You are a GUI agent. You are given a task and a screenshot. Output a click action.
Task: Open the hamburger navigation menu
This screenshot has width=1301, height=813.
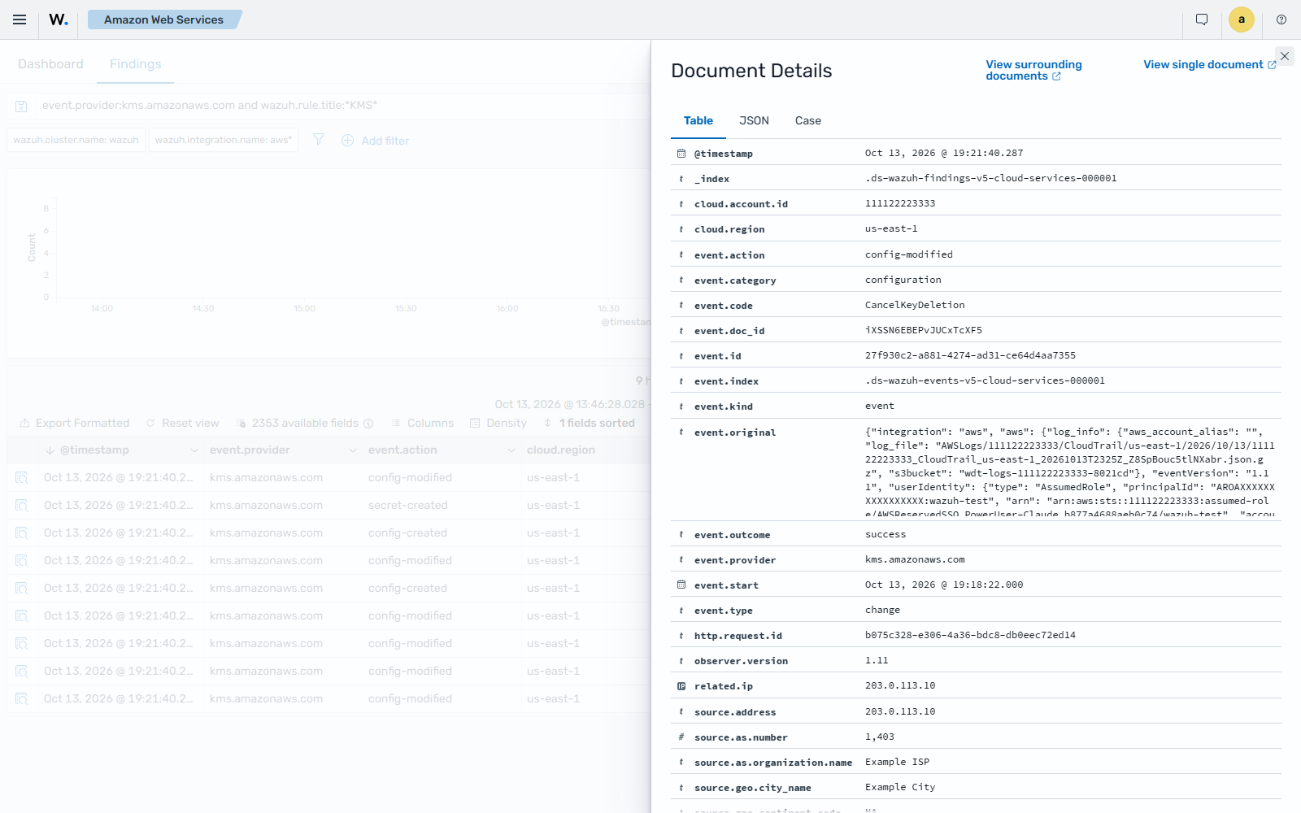coord(20,20)
